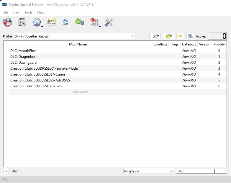Open the folder shortcuts dropdown button

168,36
